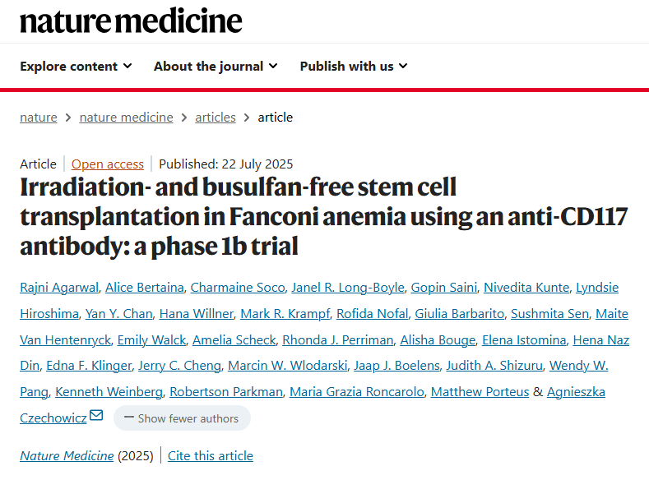
Task: Open author Alice Bertaina's profile
Action: tap(145, 288)
